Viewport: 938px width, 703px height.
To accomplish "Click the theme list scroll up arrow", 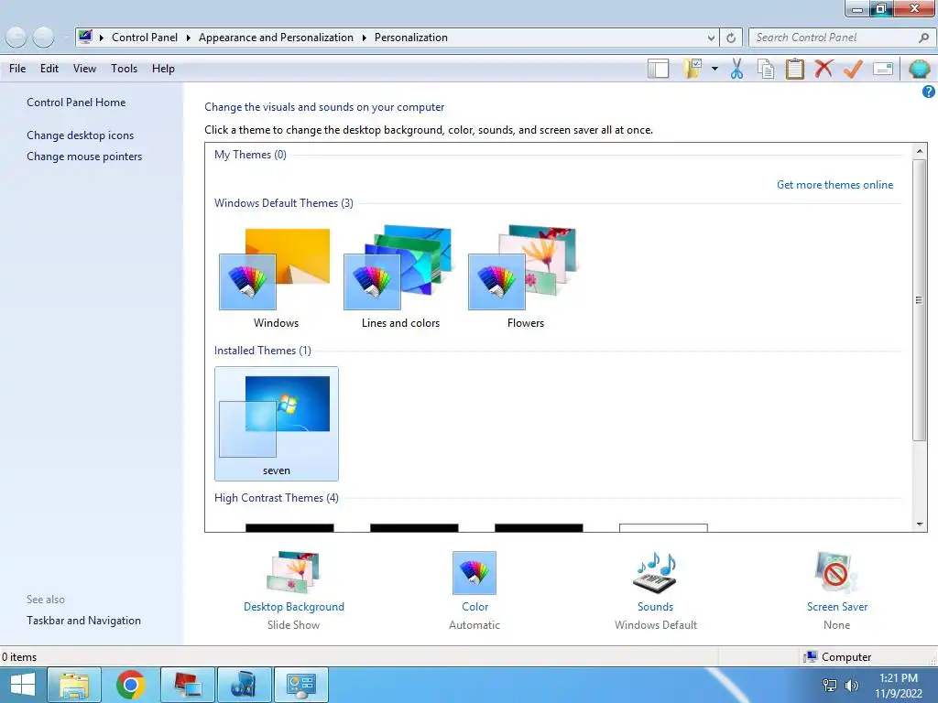I will [920, 151].
